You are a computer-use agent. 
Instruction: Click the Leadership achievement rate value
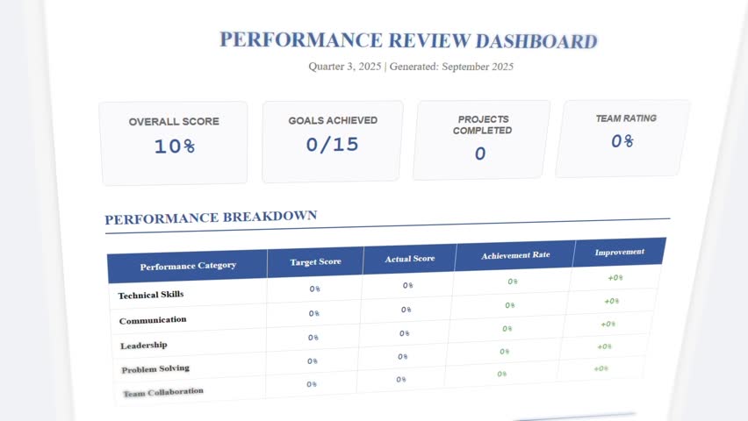(507, 329)
